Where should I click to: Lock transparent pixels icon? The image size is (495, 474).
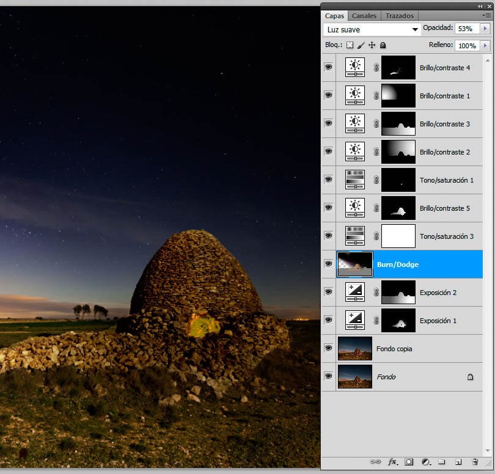[x=350, y=45]
